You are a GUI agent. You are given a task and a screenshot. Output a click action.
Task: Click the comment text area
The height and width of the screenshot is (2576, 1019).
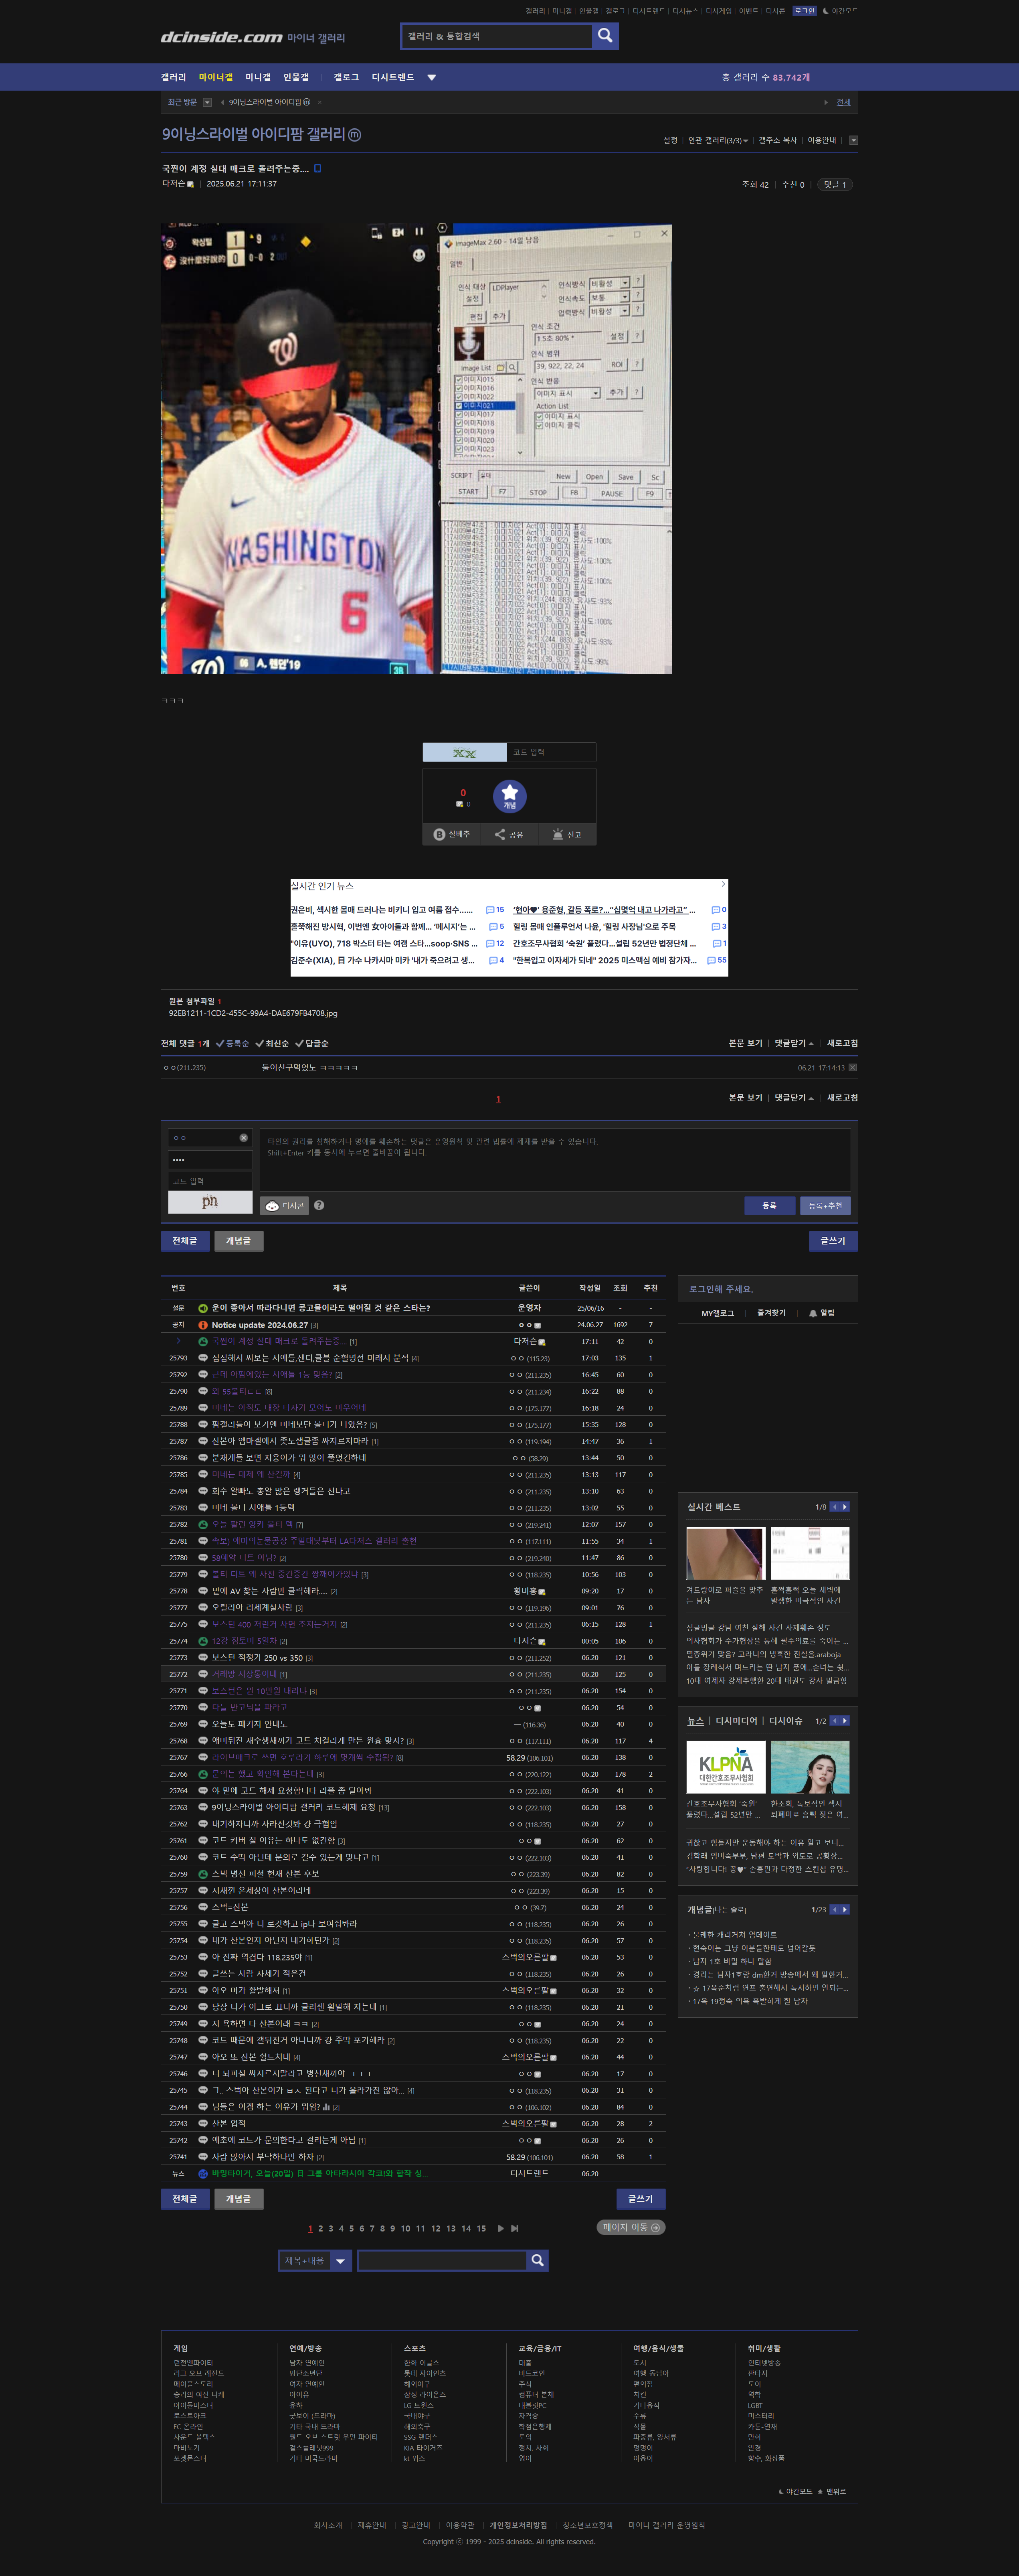[x=555, y=1160]
